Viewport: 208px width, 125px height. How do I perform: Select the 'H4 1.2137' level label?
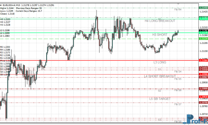[x=5, y=22]
